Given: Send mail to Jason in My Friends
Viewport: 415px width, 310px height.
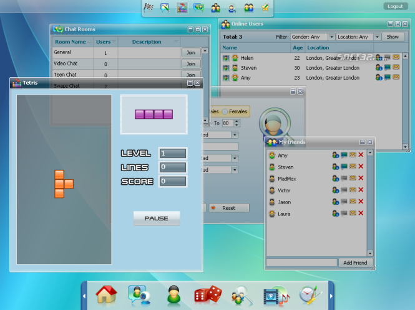Looking at the screenshot, I should [x=353, y=202].
